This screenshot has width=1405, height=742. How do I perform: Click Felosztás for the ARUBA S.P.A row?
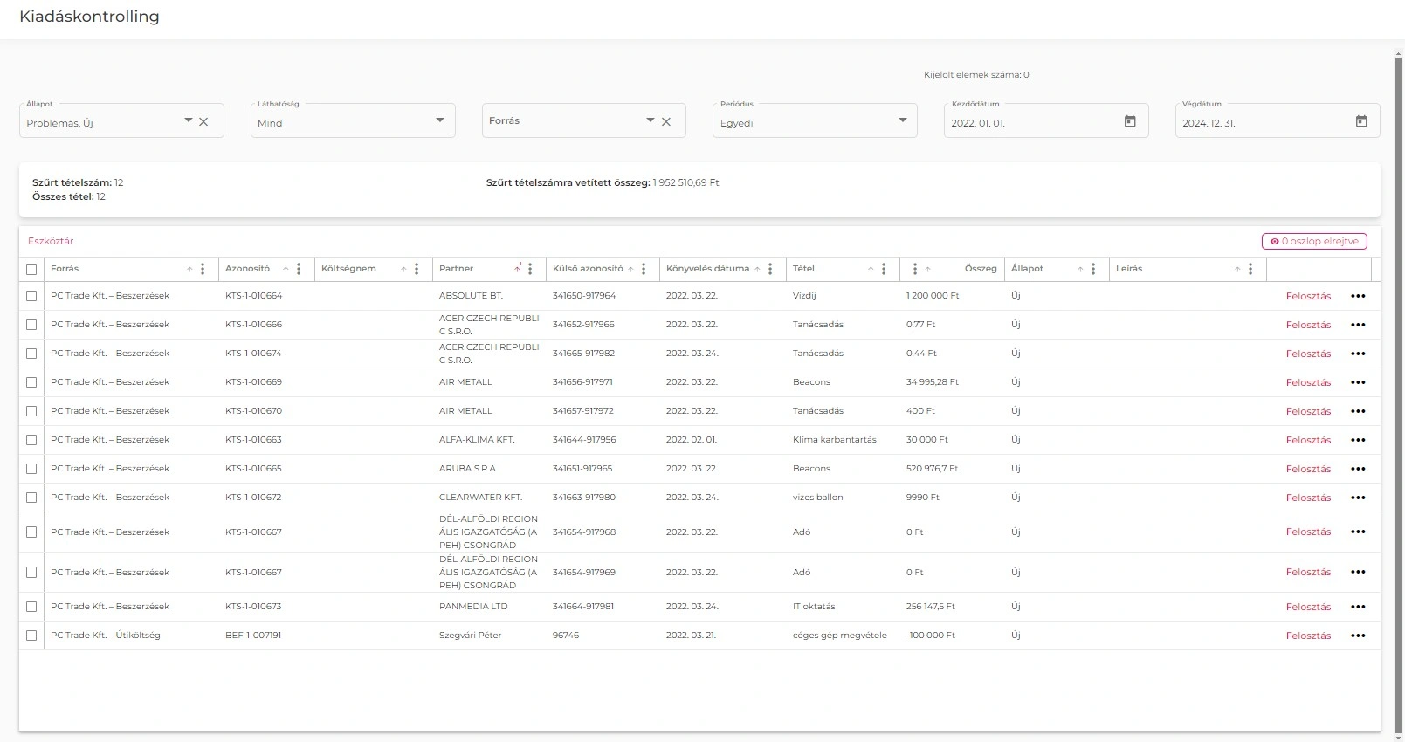1308,469
